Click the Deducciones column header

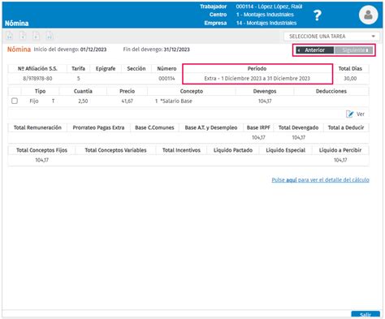(x=331, y=92)
